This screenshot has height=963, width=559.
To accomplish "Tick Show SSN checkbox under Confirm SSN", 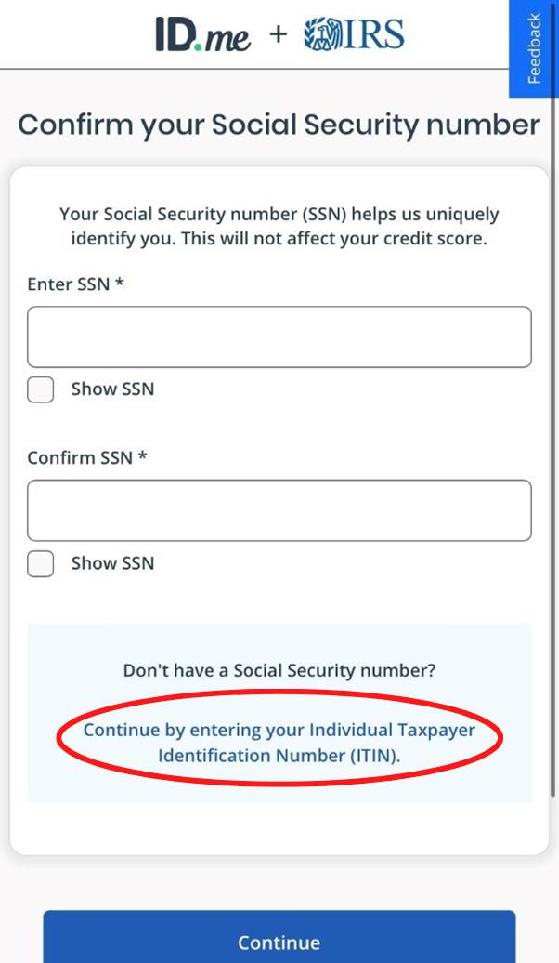I will [x=41, y=563].
